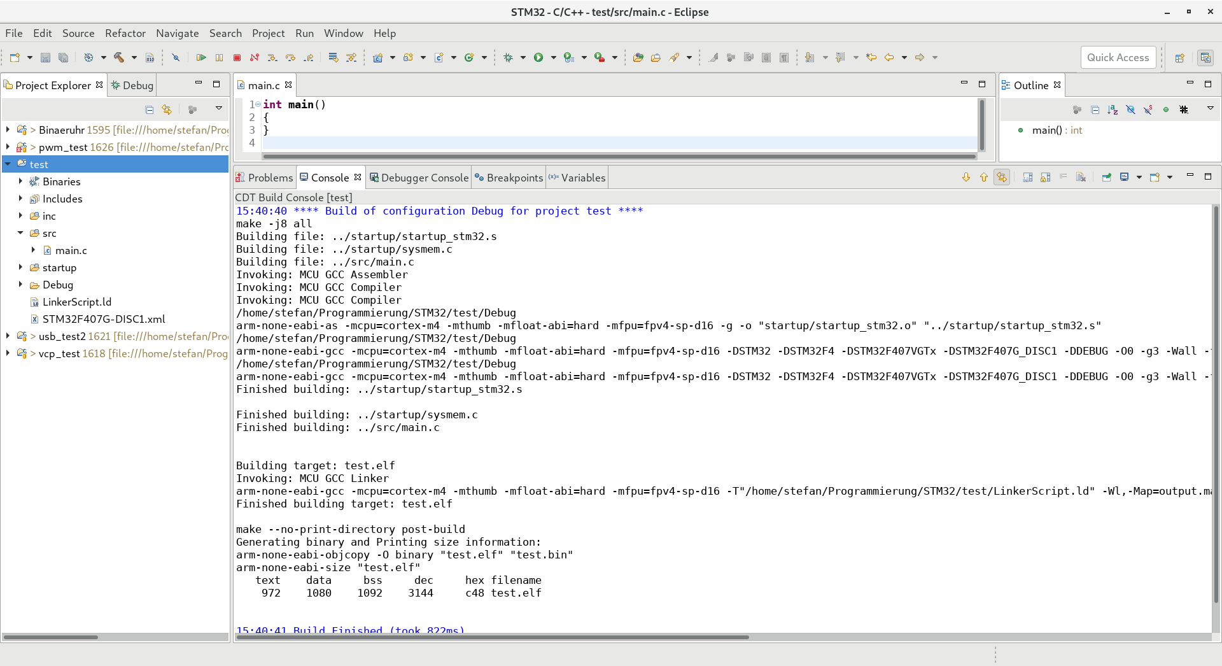Select the C/C++ perspective icon
The height and width of the screenshot is (666, 1222).
1205,57
